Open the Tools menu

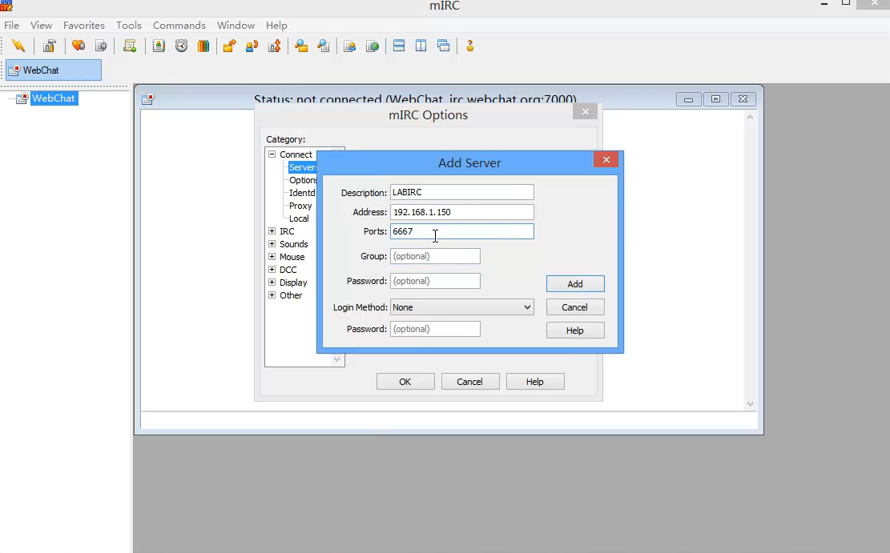coord(129,26)
